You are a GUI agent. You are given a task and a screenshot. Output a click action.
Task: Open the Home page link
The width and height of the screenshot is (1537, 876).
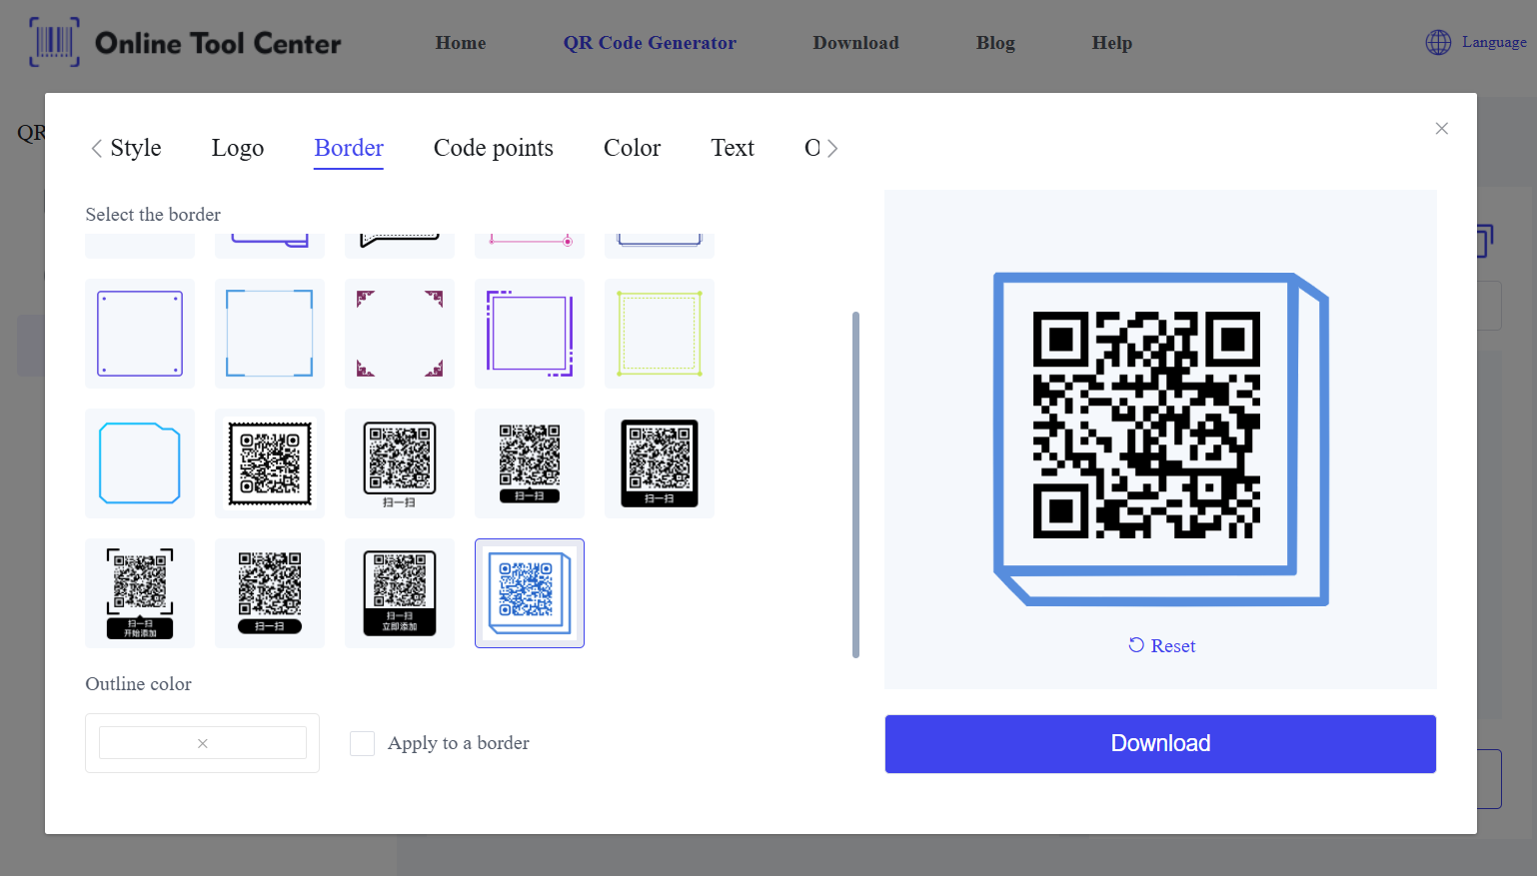[461, 43]
